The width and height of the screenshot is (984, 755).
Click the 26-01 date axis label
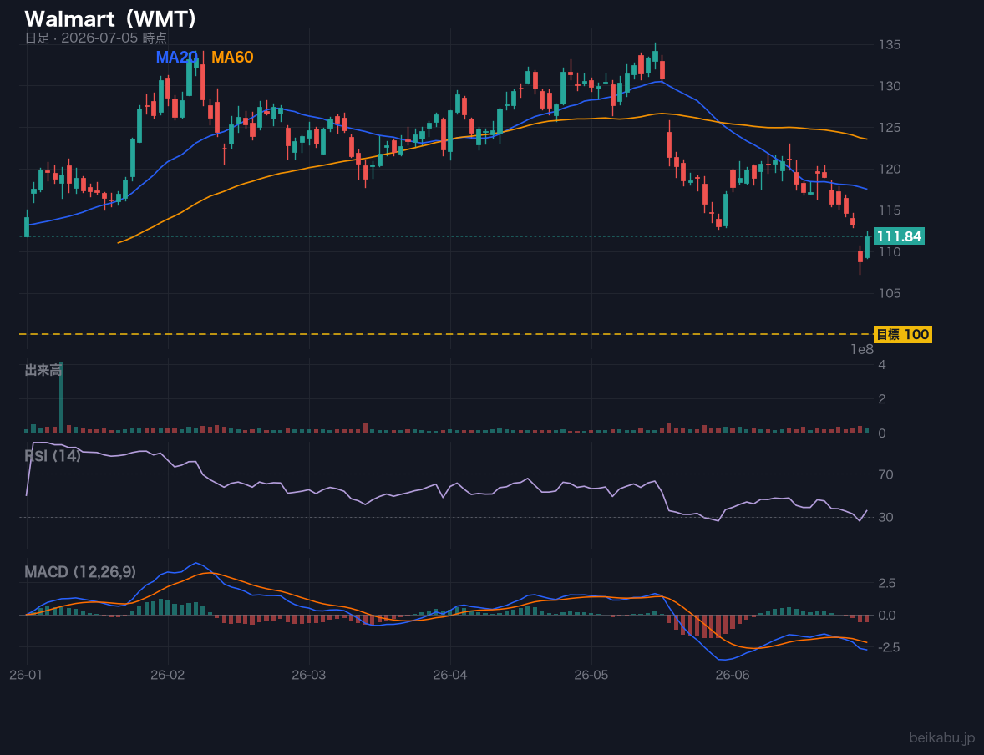pos(27,676)
